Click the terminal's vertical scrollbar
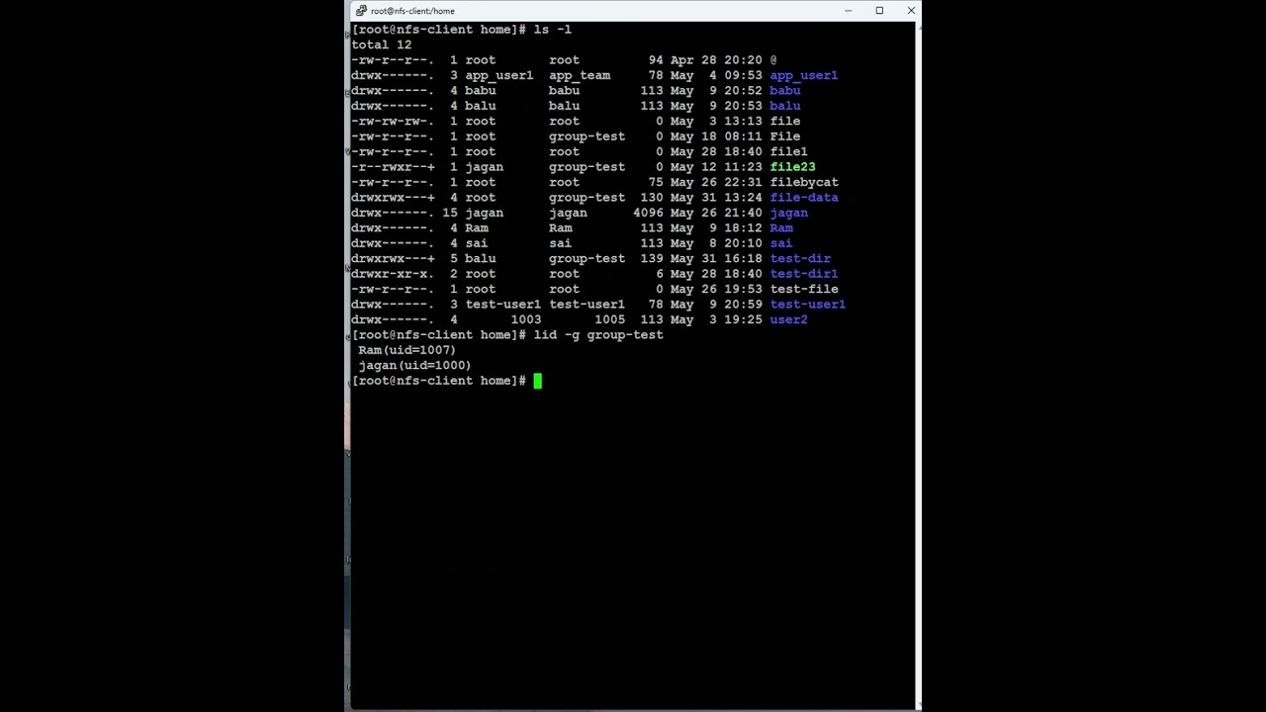This screenshot has width=1266, height=712. coord(919,364)
